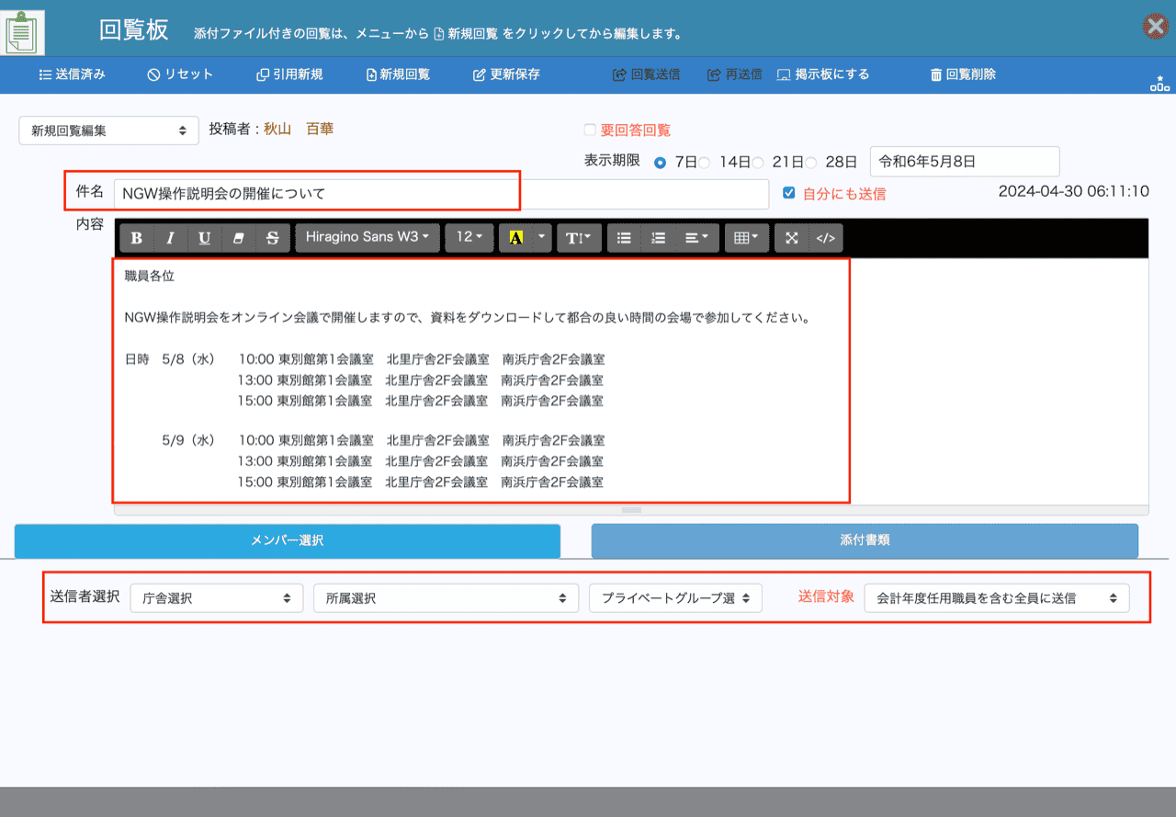Apply strikethrough formatting to text

tap(272, 238)
